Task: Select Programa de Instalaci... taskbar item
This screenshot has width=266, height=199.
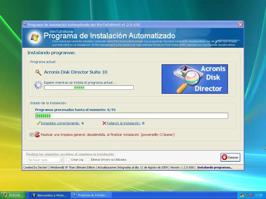Action: (x=91, y=195)
